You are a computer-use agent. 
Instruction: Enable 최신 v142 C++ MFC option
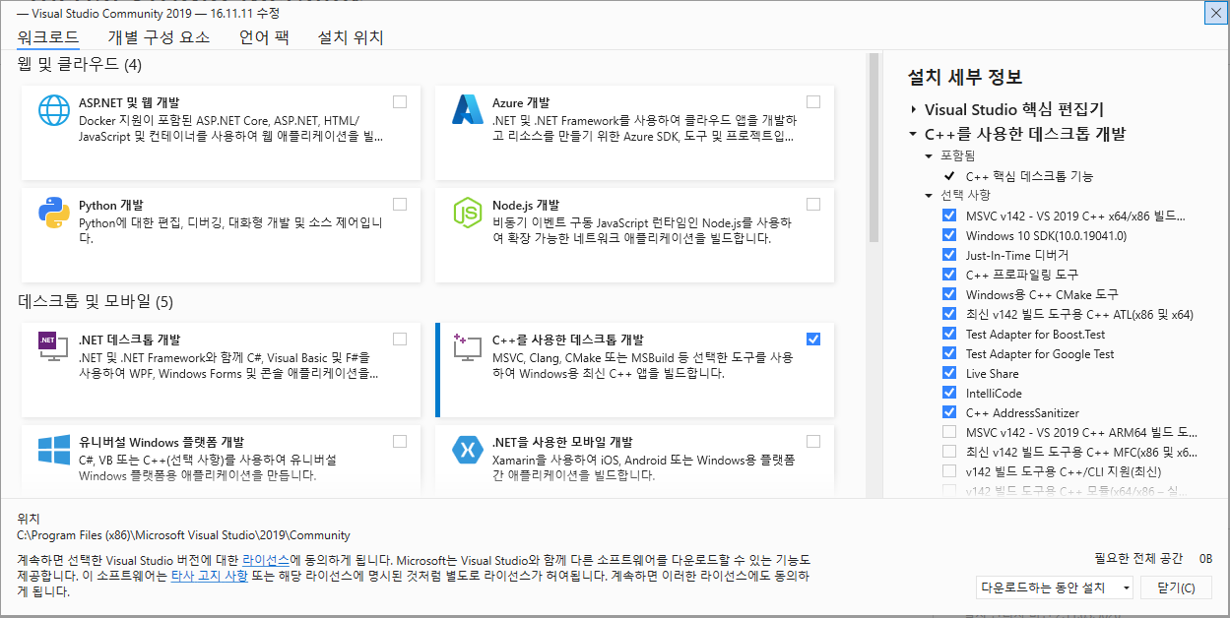click(x=949, y=452)
